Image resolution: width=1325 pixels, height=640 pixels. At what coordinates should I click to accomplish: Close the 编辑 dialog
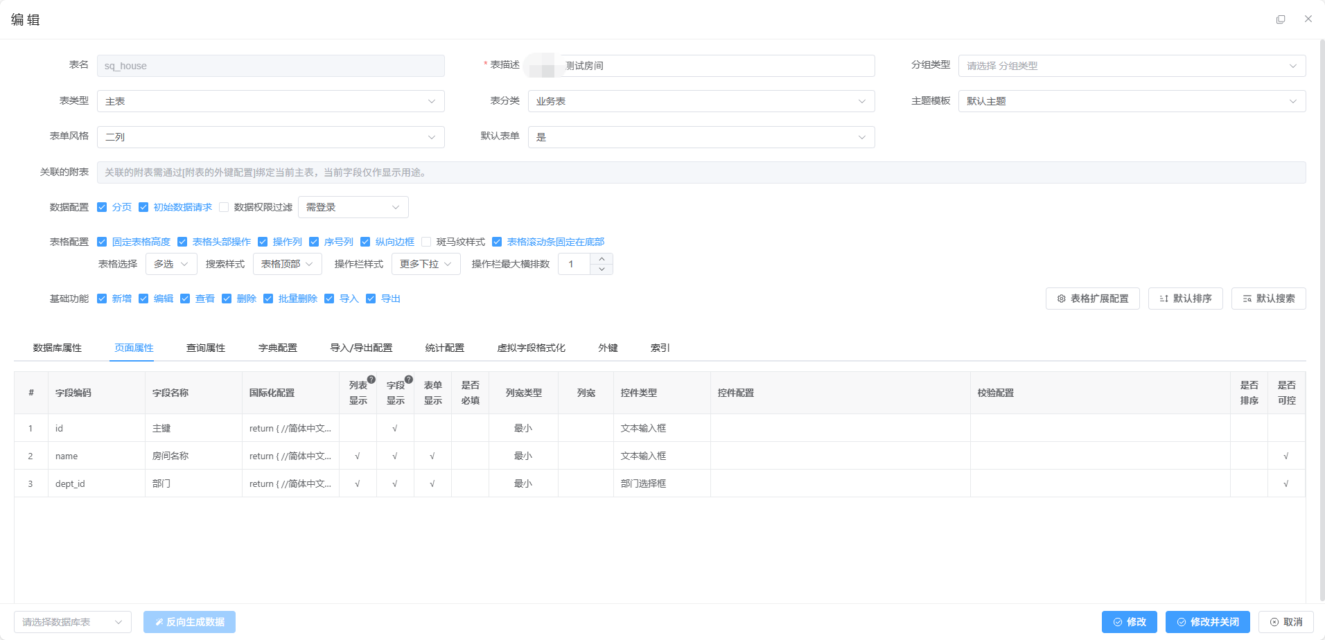pyautogui.click(x=1308, y=19)
